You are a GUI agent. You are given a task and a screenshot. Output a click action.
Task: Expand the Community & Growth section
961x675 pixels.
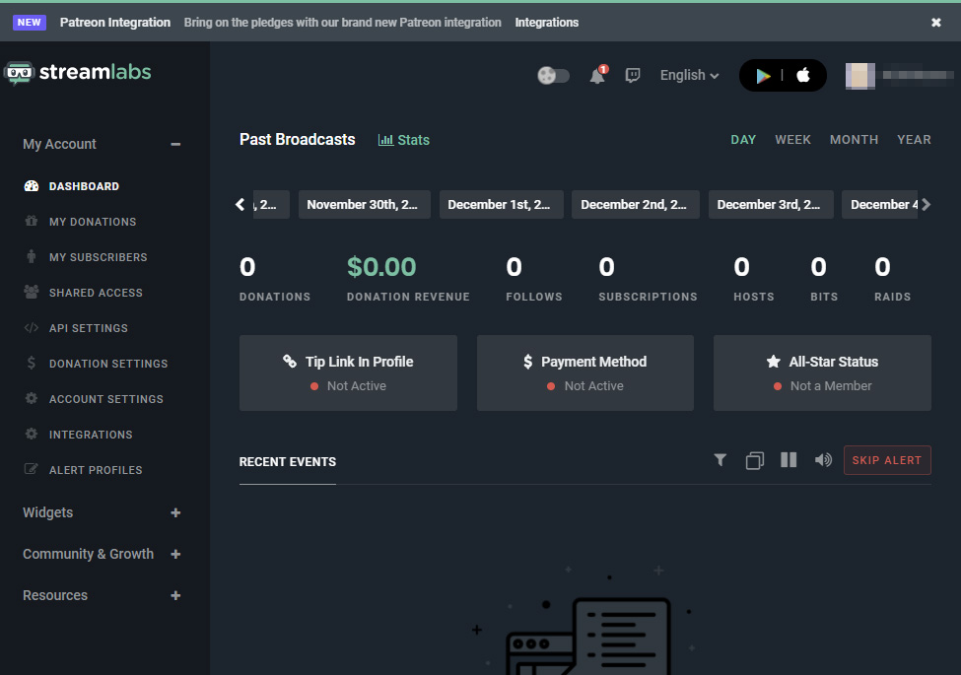click(x=175, y=555)
